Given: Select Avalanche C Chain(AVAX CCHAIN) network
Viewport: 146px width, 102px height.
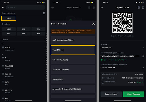Looking at the screenshot, I should [73, 89].
